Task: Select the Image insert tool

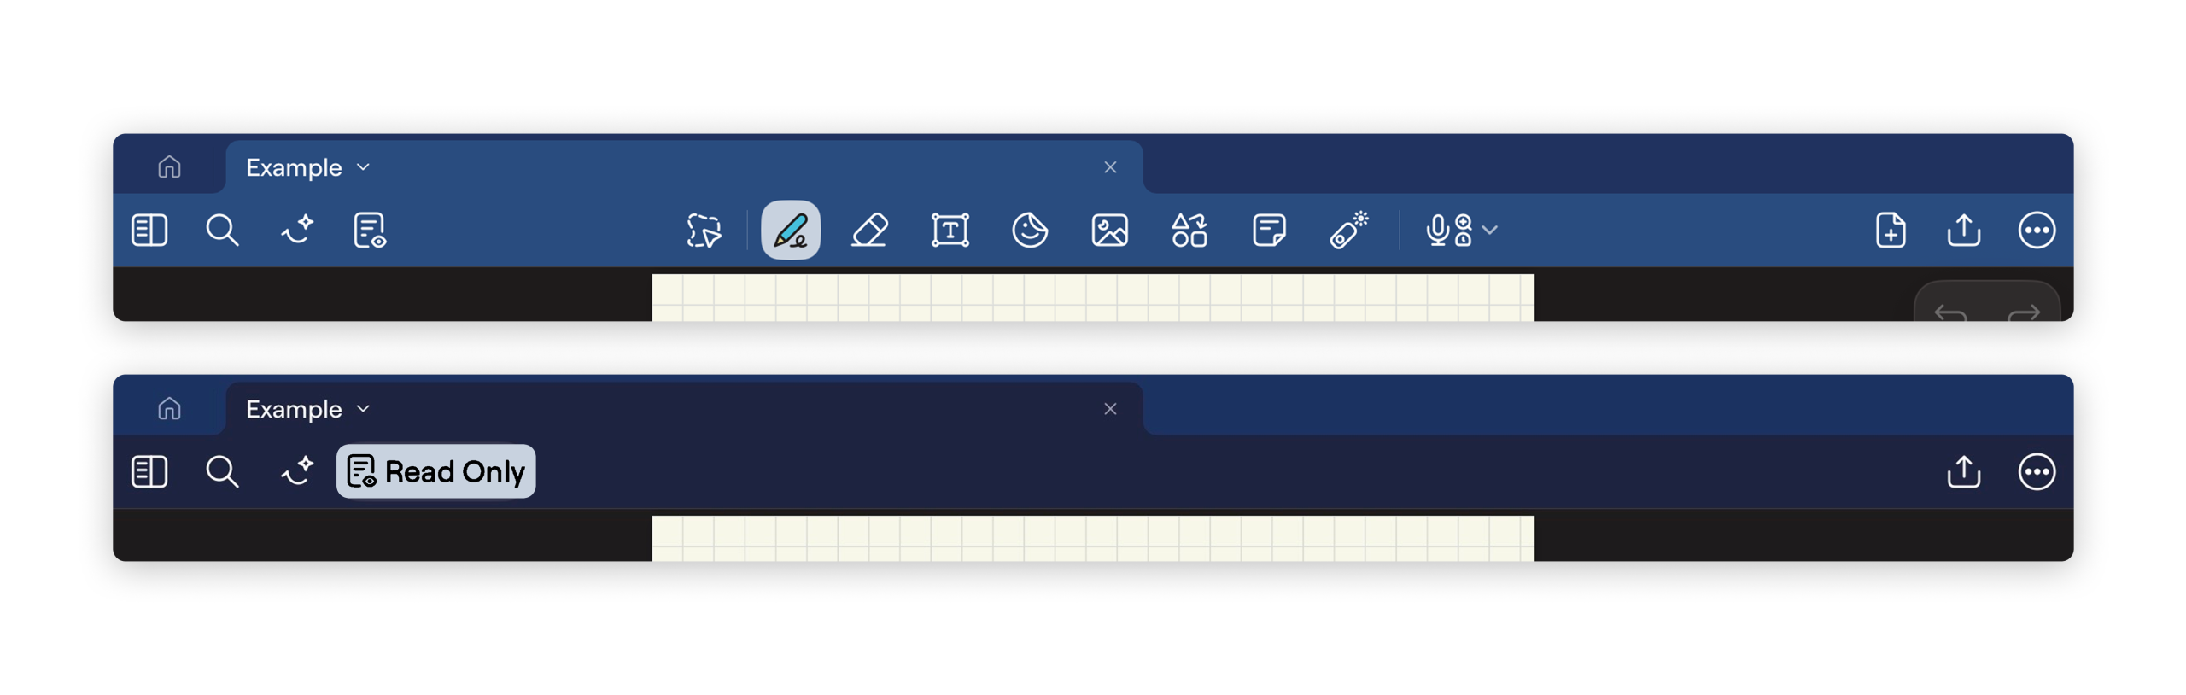Action: click(x=1109, y=230)
